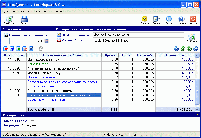
Task: Open the Сервис menu
Action: click(26, 11)
